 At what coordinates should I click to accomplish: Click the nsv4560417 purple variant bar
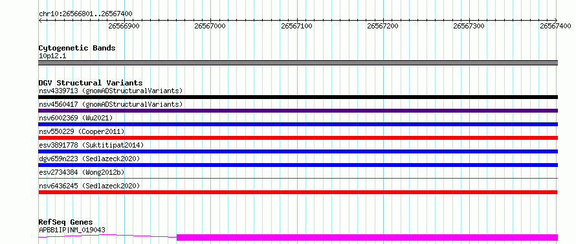pos(298,111)
